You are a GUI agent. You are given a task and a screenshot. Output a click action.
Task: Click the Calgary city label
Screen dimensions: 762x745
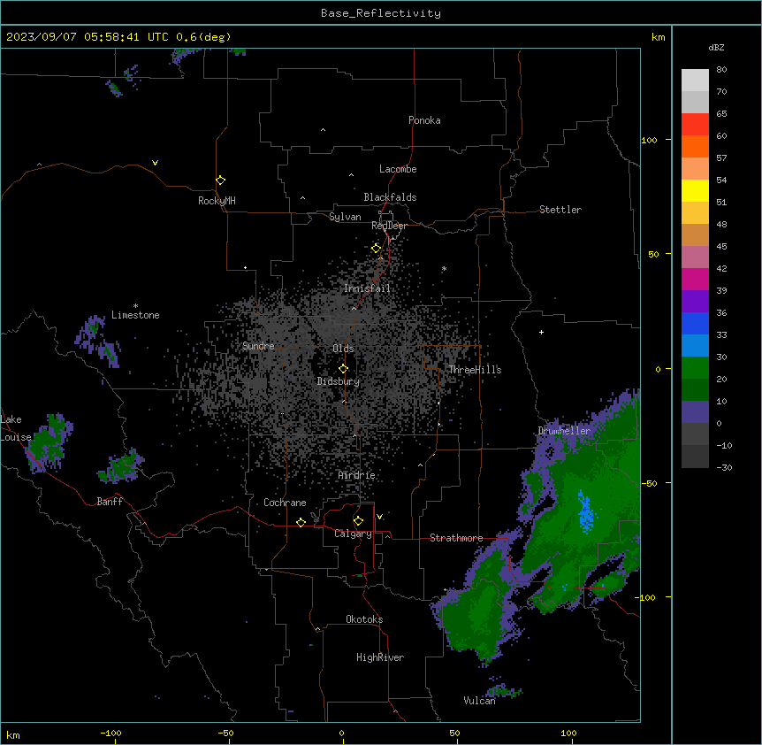(x=353, y=534)
